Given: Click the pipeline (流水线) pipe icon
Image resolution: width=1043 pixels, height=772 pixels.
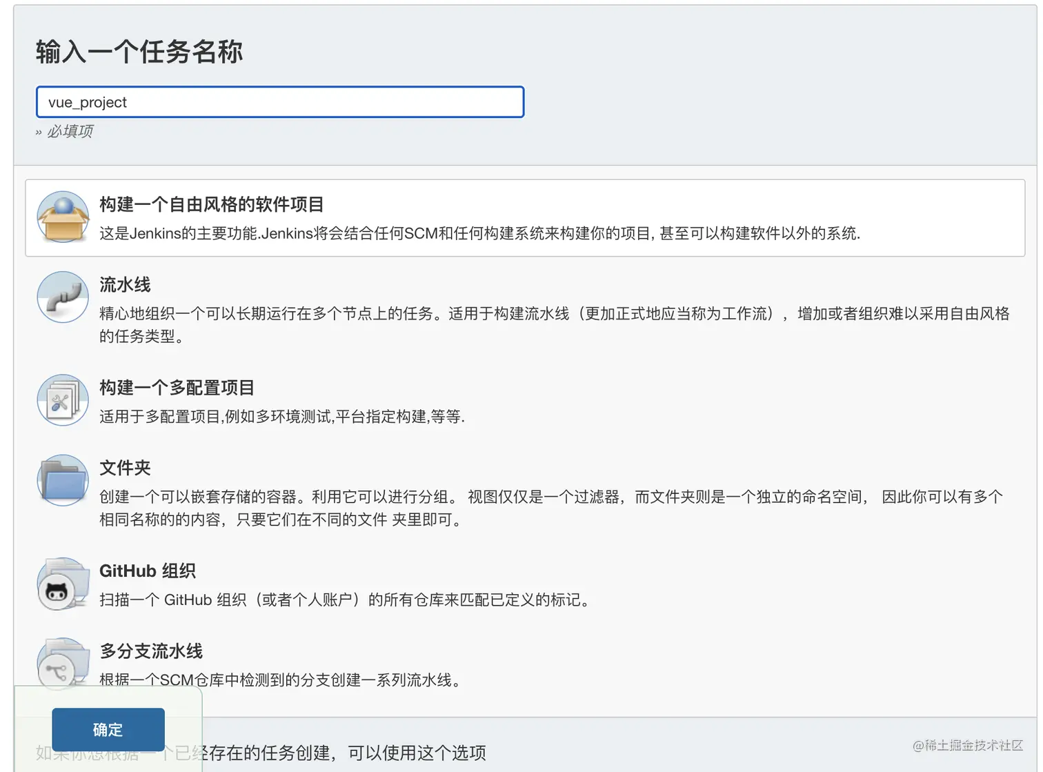Looking at the screenshot, I should [62, 297].
